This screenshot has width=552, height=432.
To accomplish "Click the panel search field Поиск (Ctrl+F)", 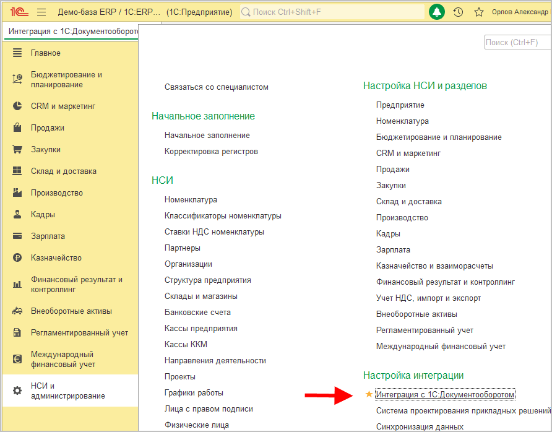I will 517,42.
